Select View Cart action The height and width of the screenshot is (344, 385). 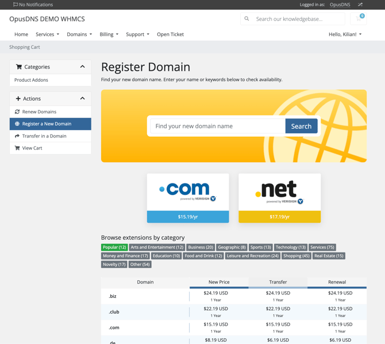51,148
